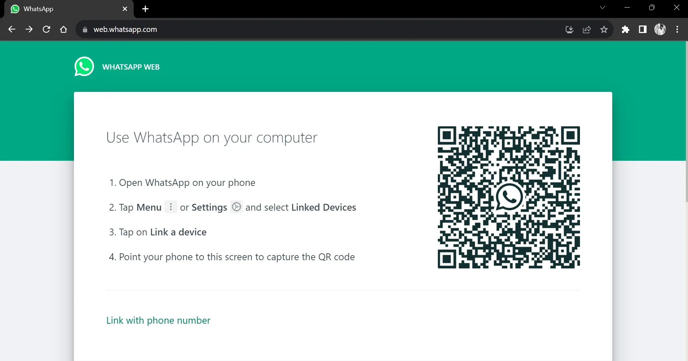Screen dimensions: 688x361
Task: Navigate forward a page
Action: pos(29,29)
